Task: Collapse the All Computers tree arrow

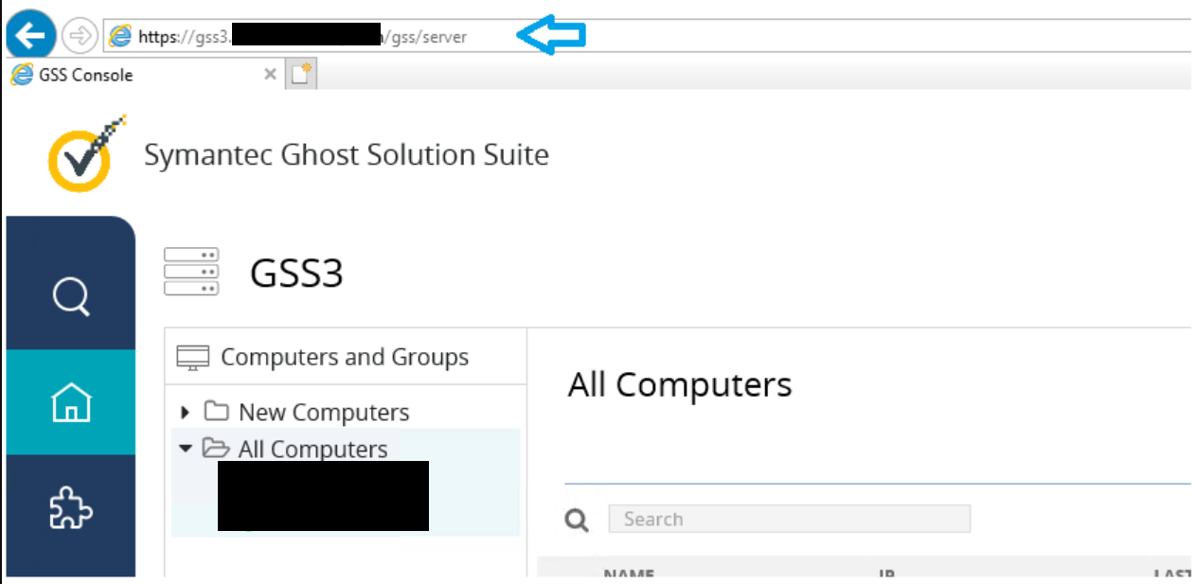Action: coord(186,449)
